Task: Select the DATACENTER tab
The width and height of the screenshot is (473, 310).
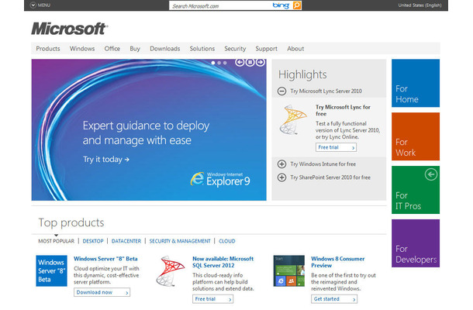Action: 126,241
